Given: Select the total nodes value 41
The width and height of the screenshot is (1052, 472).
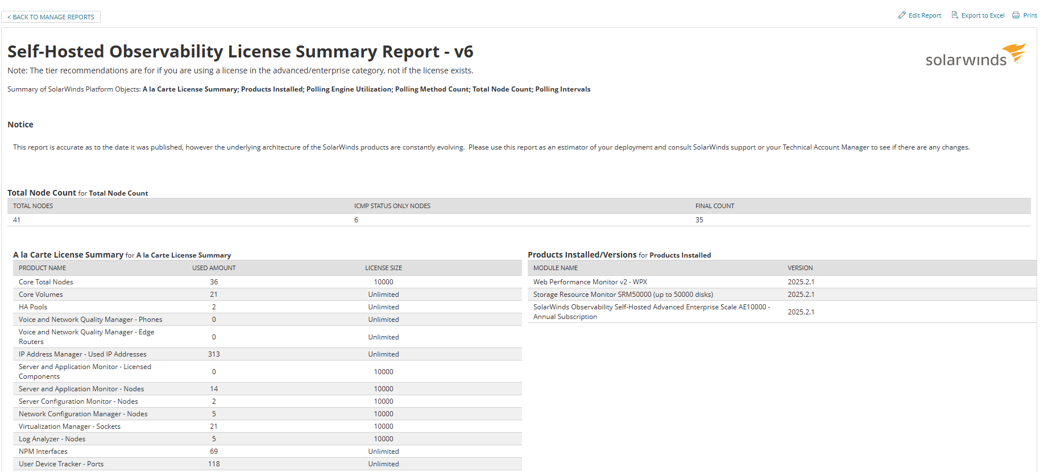Looking at the screenshot, I should tap(16, 220).
